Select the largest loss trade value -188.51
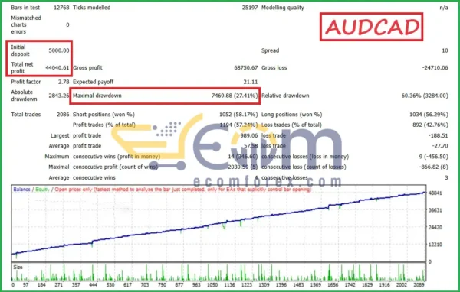 click(x=439, y=135)
